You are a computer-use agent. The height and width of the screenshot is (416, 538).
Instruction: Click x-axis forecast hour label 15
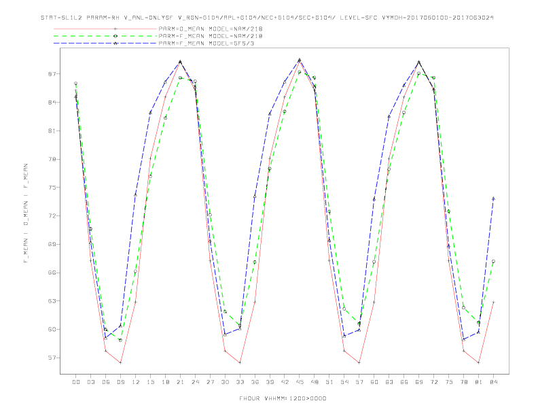pyautogui.click(x=150, y=382)
